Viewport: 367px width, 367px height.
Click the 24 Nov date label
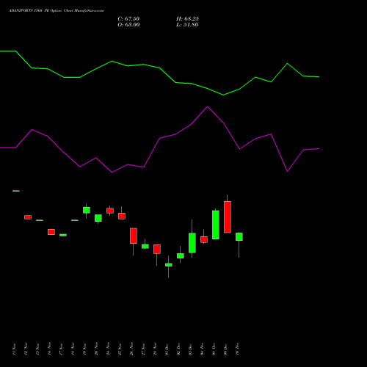click(108, 349)
